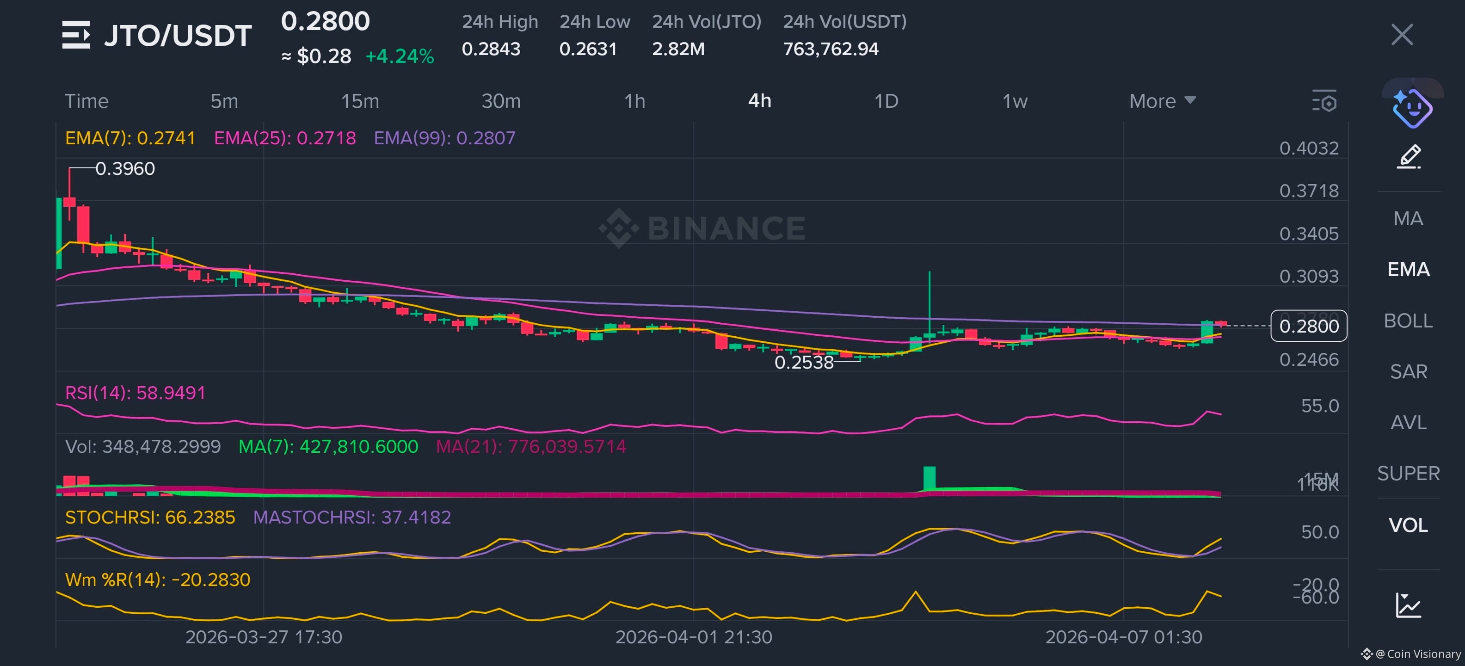Click the ≈ $0.28 price estimate
Screen dimensions: 1465x666
(x=316, y=56)
